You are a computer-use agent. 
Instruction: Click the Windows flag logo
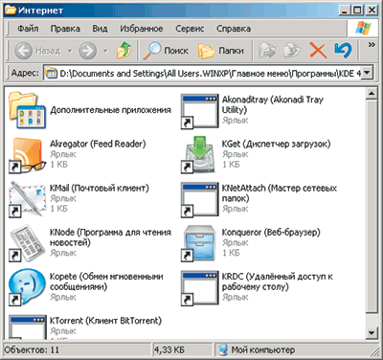point(364,29)
